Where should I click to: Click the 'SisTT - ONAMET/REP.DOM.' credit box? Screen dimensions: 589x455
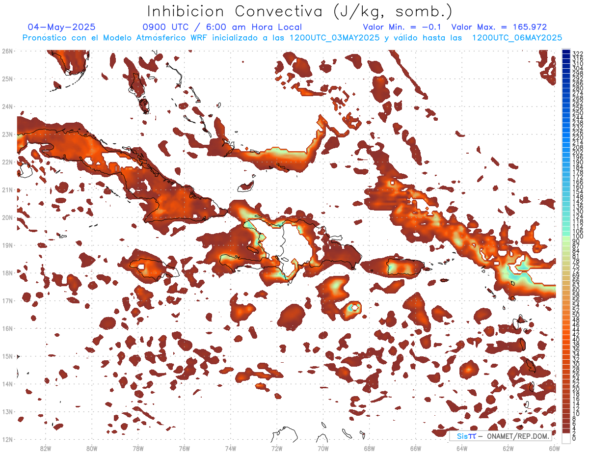coord(500,436)
